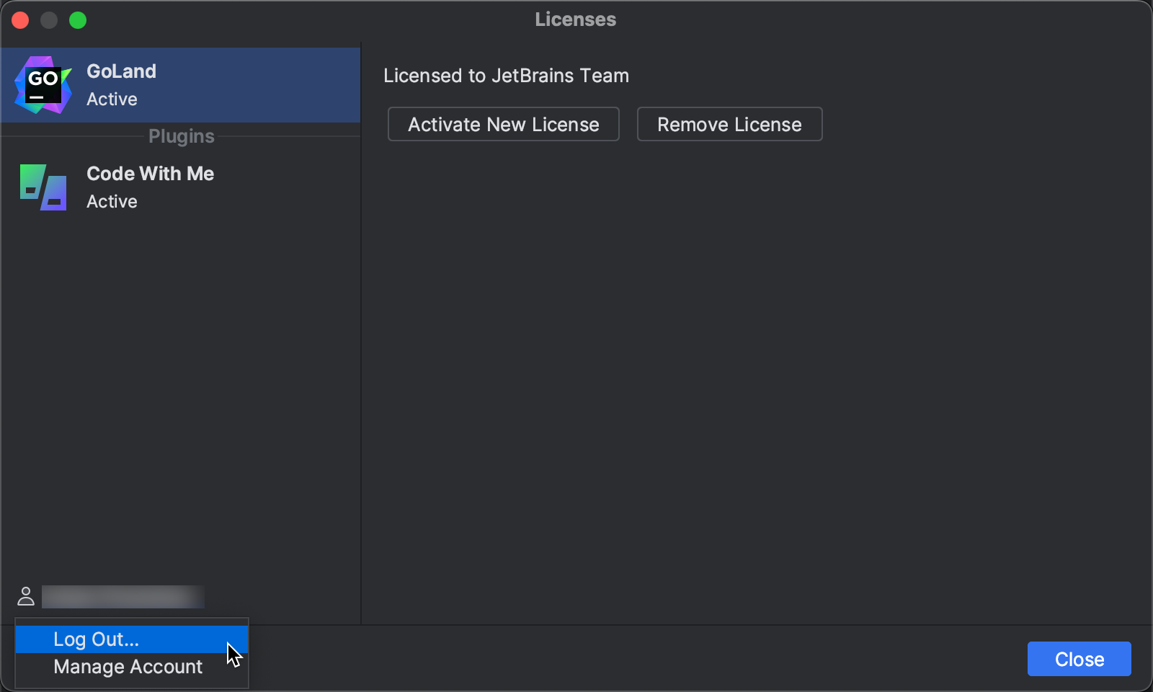The image size is (1153, 692).
Task: Click the user account avatar icon
Action: coord(26,596)
